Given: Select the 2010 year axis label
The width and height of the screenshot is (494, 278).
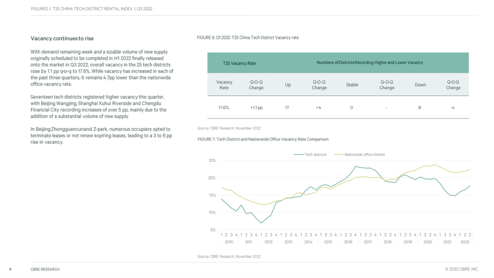Looking at the screenshot, I should (229, 242).
